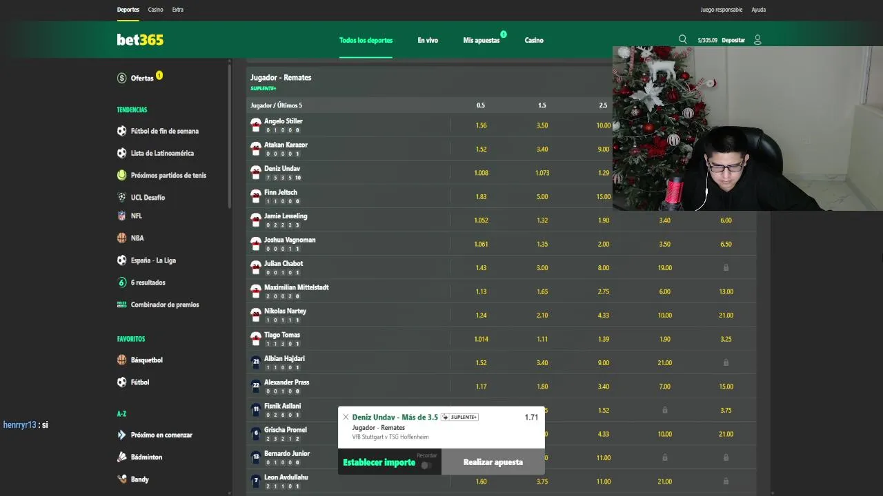The width and height of the screenshot is (883, 496).
Task: Select Nikolas Nartey odds 2.10
Action: point(542,316)
